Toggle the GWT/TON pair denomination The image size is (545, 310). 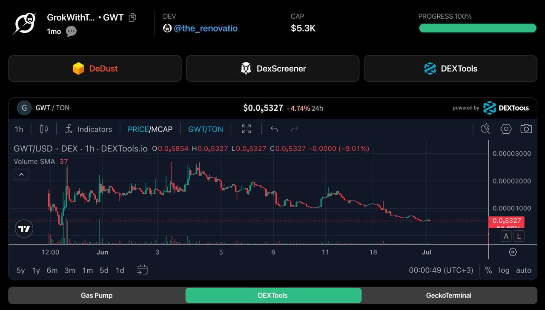pyautogui.click(x=206, y=129)
